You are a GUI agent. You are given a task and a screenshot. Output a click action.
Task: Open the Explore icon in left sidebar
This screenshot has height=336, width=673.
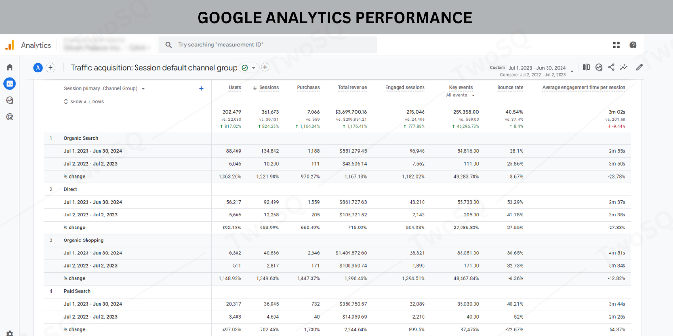[x=10, y=100]
